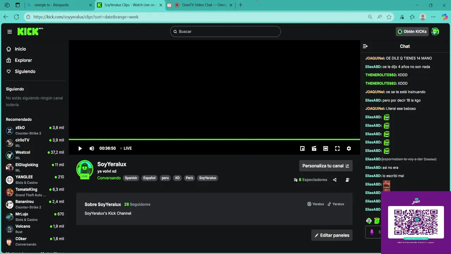
Task: Click the Buscar search field
Action: click(225, 31)
